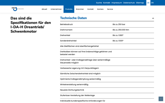Viewport: 165px width, 103px height.
Task: Click the HKS logo
Action: [x=18, y=9]
